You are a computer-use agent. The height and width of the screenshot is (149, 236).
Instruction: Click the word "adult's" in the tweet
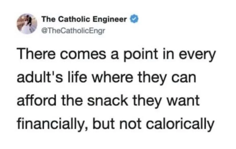point(40,77)
